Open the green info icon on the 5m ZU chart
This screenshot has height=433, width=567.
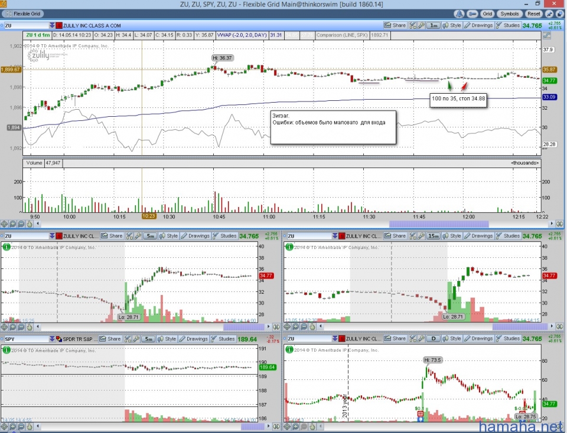(6, 247)
